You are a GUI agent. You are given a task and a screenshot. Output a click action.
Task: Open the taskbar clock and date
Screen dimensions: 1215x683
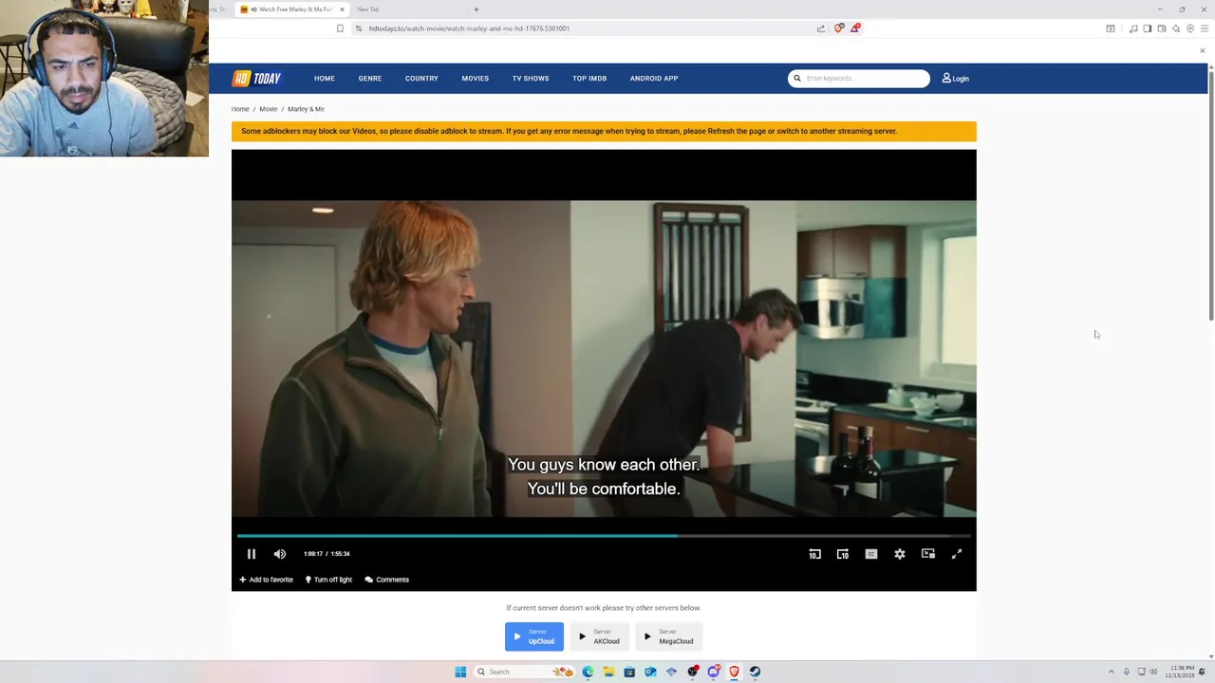pyautogui.click(x=1178, y=672)
